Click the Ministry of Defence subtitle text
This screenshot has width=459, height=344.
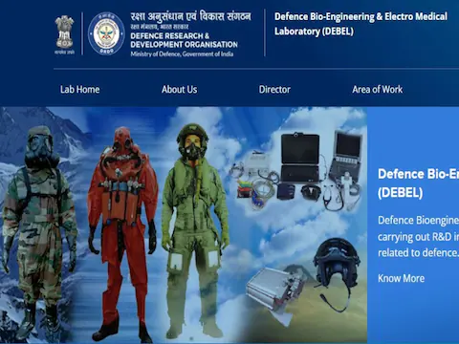[182, 54]
